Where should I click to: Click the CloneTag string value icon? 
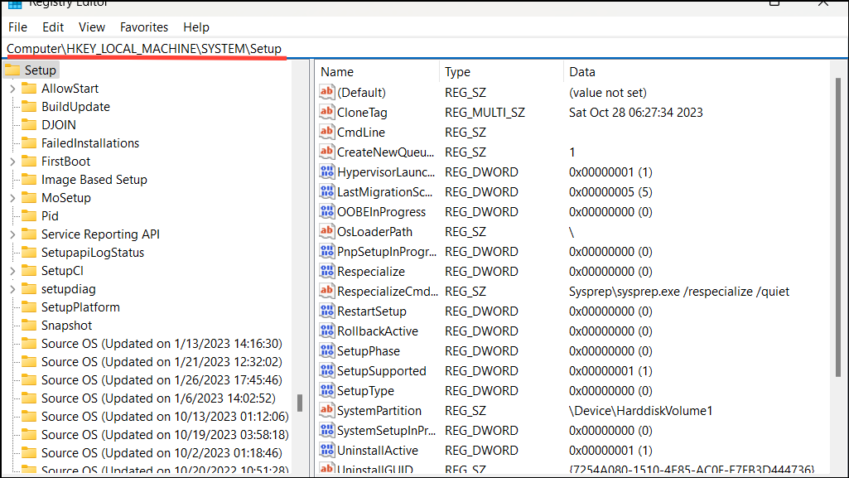[326, 112]
